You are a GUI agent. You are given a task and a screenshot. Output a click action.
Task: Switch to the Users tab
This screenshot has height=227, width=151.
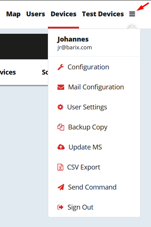click(36, 14)
